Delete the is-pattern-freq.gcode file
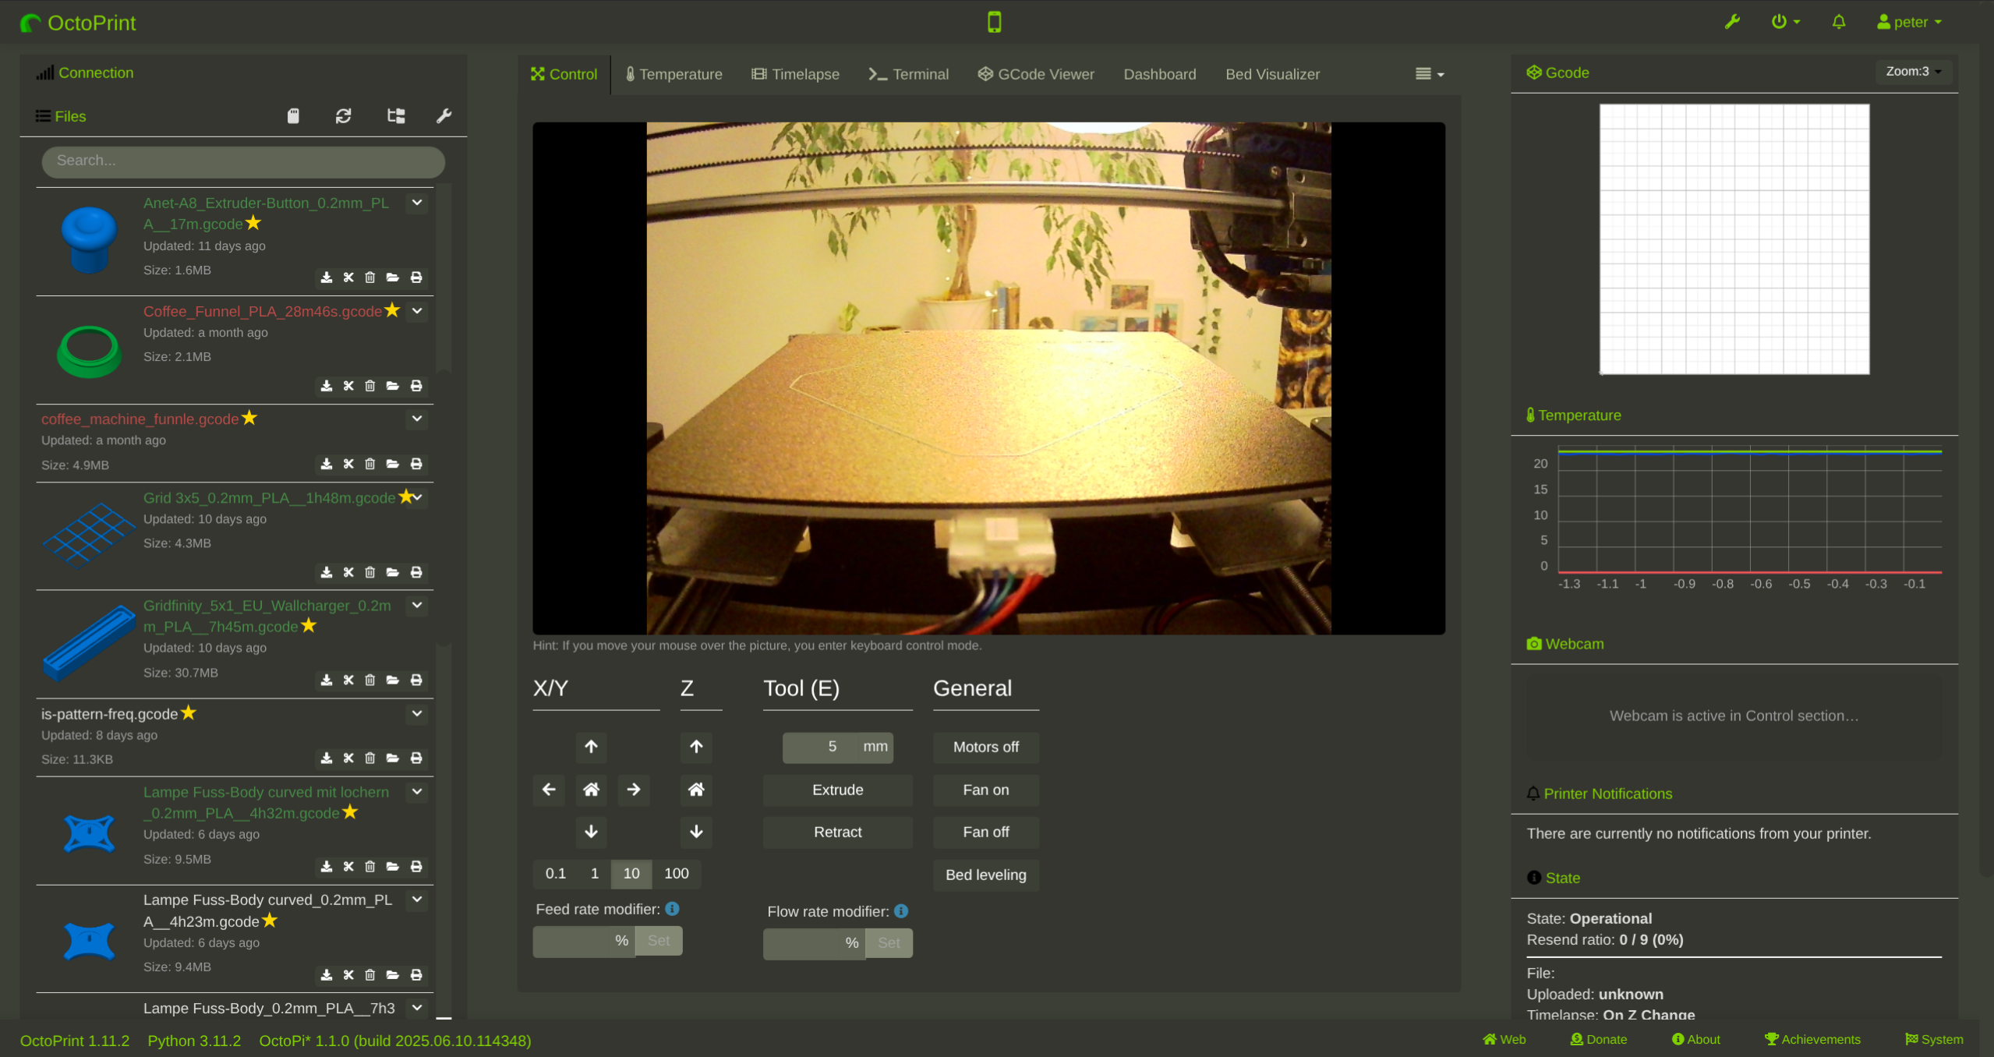 tap(370, 758)
